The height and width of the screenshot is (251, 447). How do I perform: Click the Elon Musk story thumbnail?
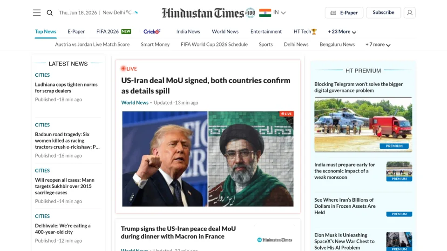399,241
